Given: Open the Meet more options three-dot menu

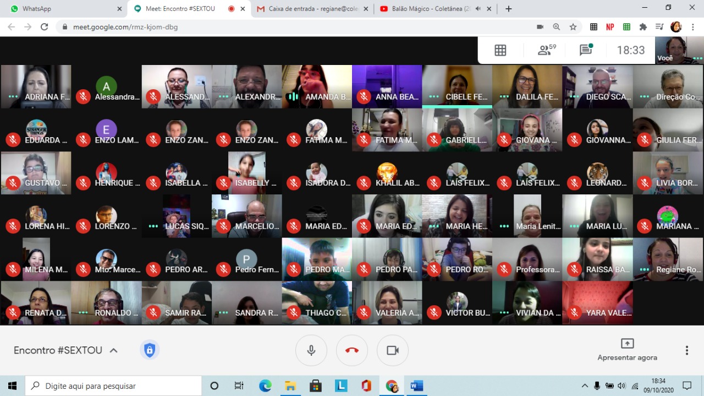Looking at the screenshot, I should [x=686, y=350].
